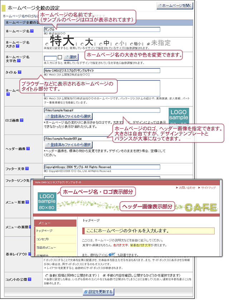Click the 設定を更新する button
This screenshot has height=300, width=229.
98,292
